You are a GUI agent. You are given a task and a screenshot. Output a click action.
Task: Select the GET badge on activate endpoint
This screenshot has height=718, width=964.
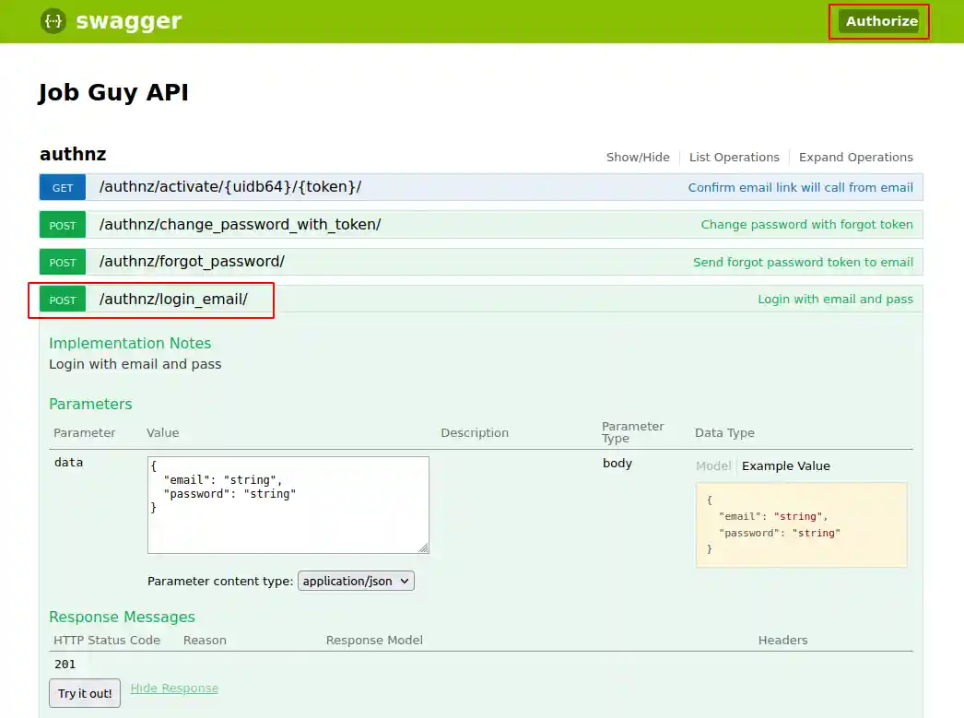62,187
